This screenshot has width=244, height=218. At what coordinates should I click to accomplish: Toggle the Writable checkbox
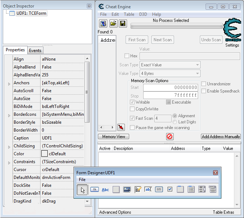click(x=132, y=102)
